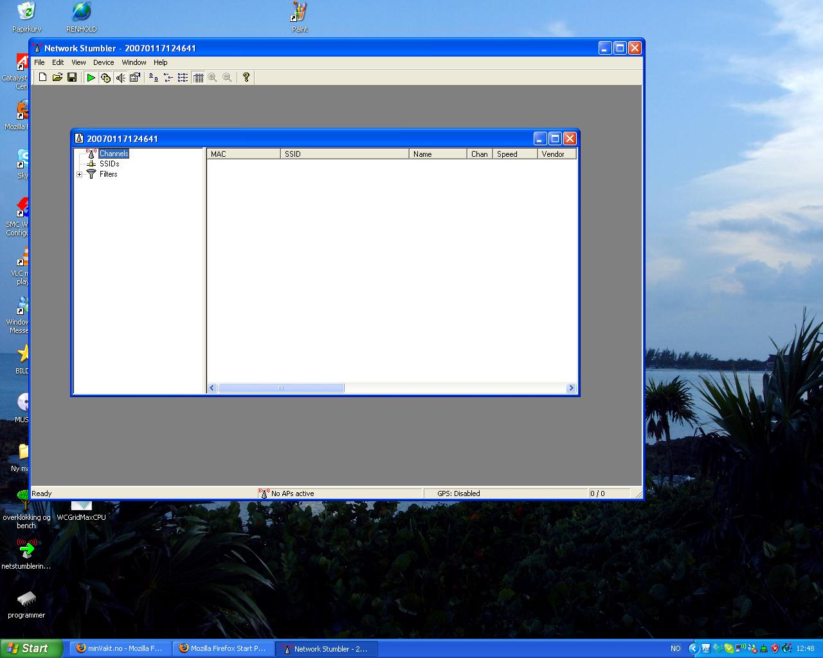Open a file using the folder toolbar icon
Viewport: 823px width, 658px height.
pos(57,77)
